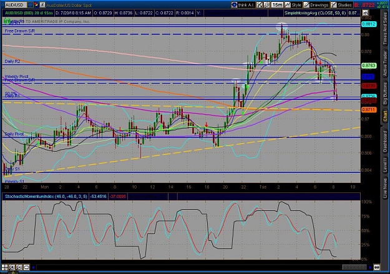Open the think A.I. tool
The width and height of the screenshot is (390, 274).
(x=243, y=5)
